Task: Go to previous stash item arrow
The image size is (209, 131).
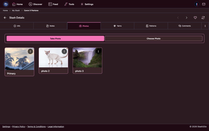Action: tap(178, 18)
